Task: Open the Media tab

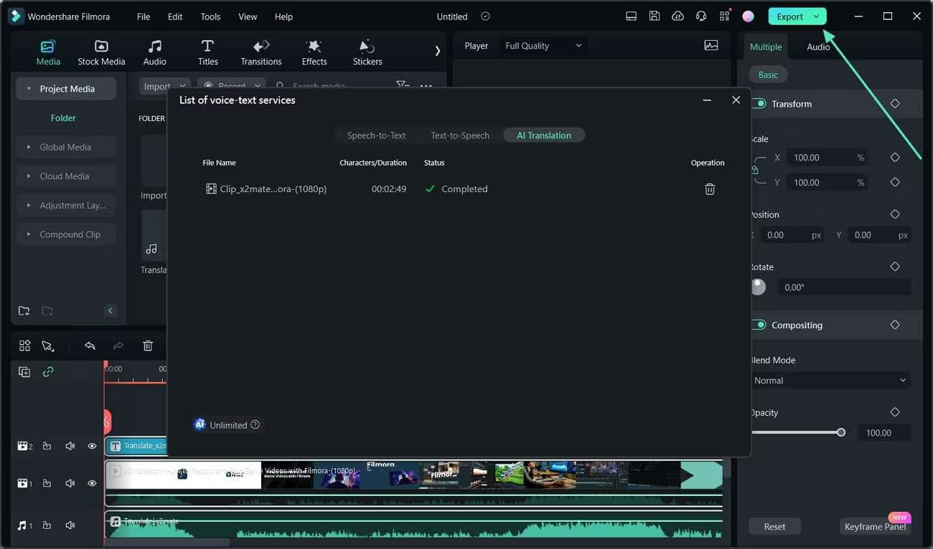Action: (48, 53)
